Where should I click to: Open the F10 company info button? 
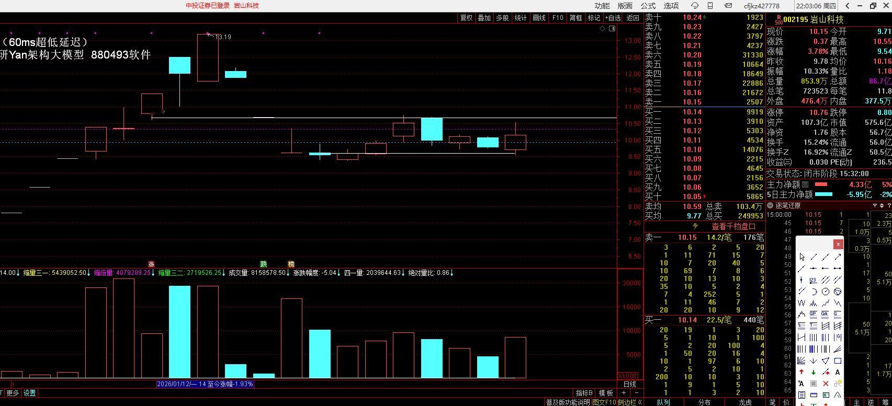[x=558, y=18]
